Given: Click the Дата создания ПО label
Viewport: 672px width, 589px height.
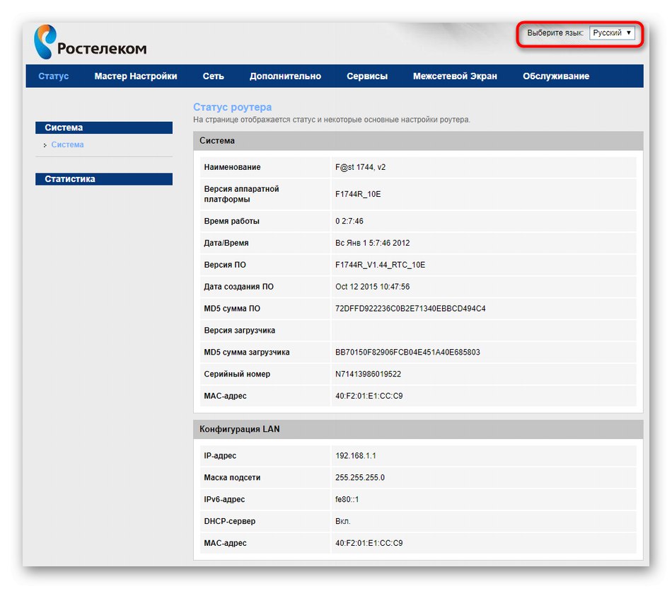Looking at the screenshot, I should pyautogui.click(x=238, y=287).
